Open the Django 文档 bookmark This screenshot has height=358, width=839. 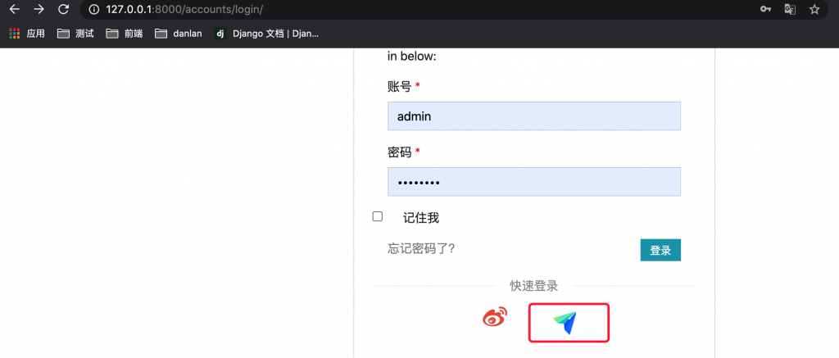pos(266,34)
